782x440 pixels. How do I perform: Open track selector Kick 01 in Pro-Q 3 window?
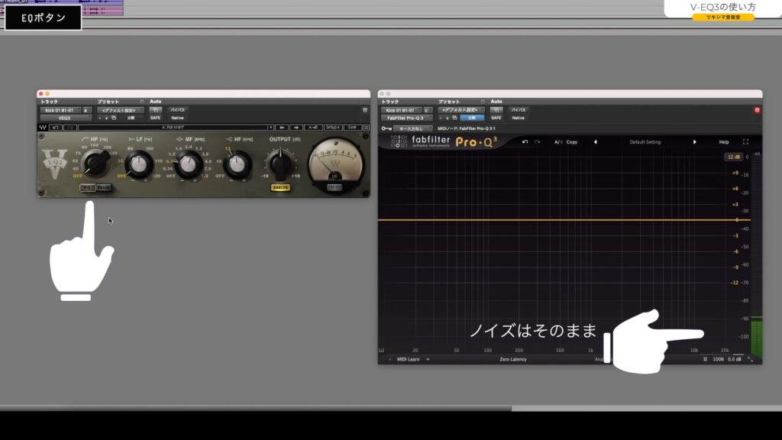point(400,110)
